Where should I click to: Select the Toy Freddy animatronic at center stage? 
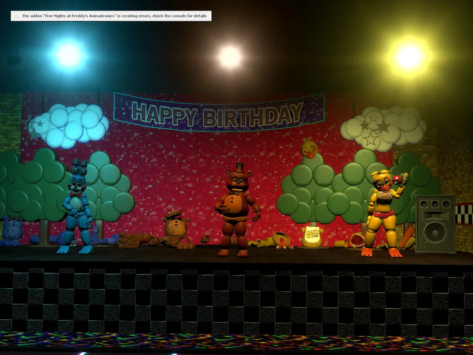pos(238,210)
